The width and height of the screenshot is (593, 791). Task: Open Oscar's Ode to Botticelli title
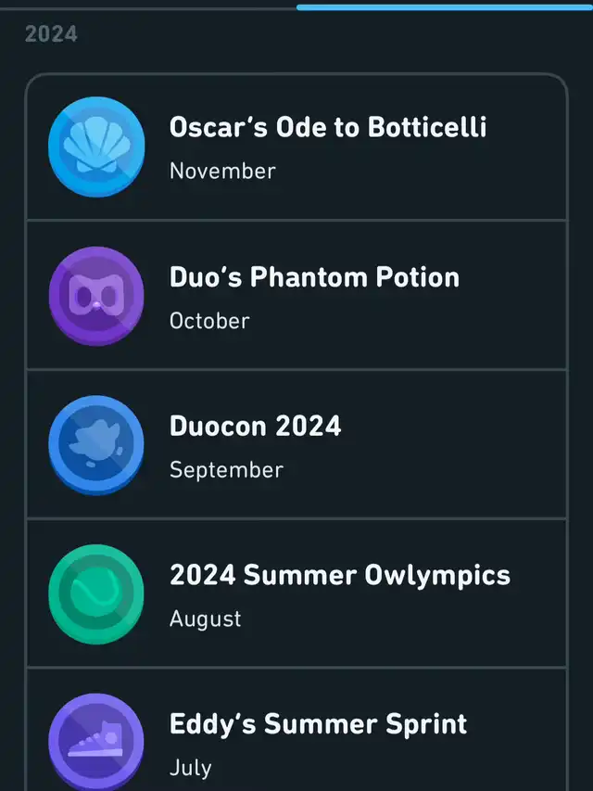coord(327,128)
